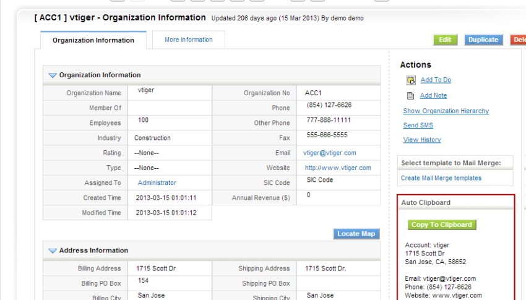This screenshot has width=526, height=300.
Task: Click the SIC Code field value
Action: (320, 180)
